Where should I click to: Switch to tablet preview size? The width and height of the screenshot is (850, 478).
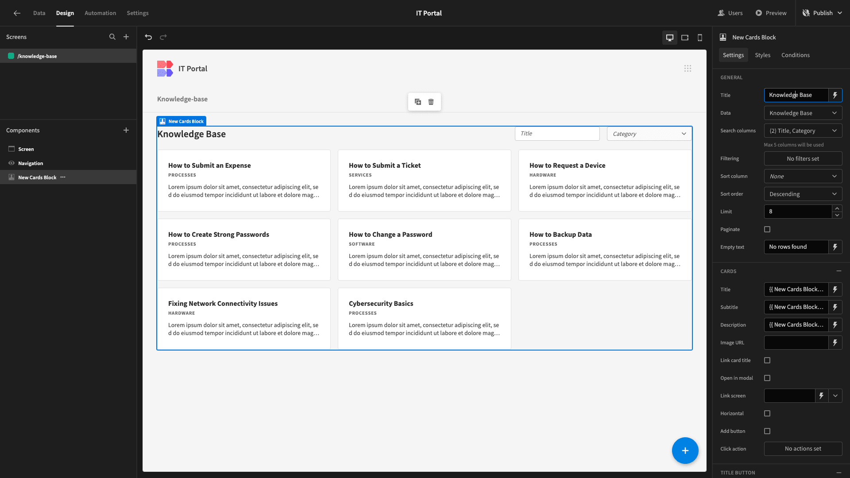click(685, 38)
